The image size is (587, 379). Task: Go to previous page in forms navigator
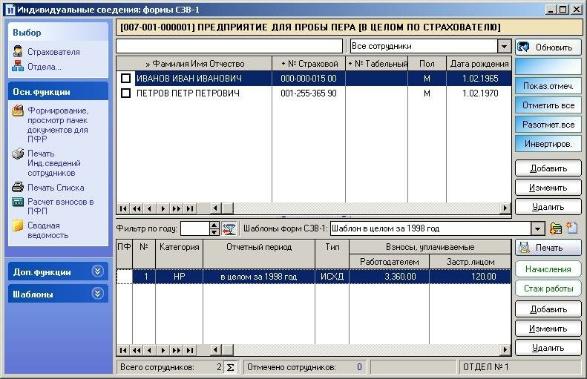coord(137,350)
